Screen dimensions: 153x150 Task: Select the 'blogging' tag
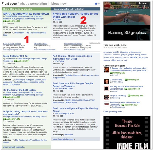124,52
